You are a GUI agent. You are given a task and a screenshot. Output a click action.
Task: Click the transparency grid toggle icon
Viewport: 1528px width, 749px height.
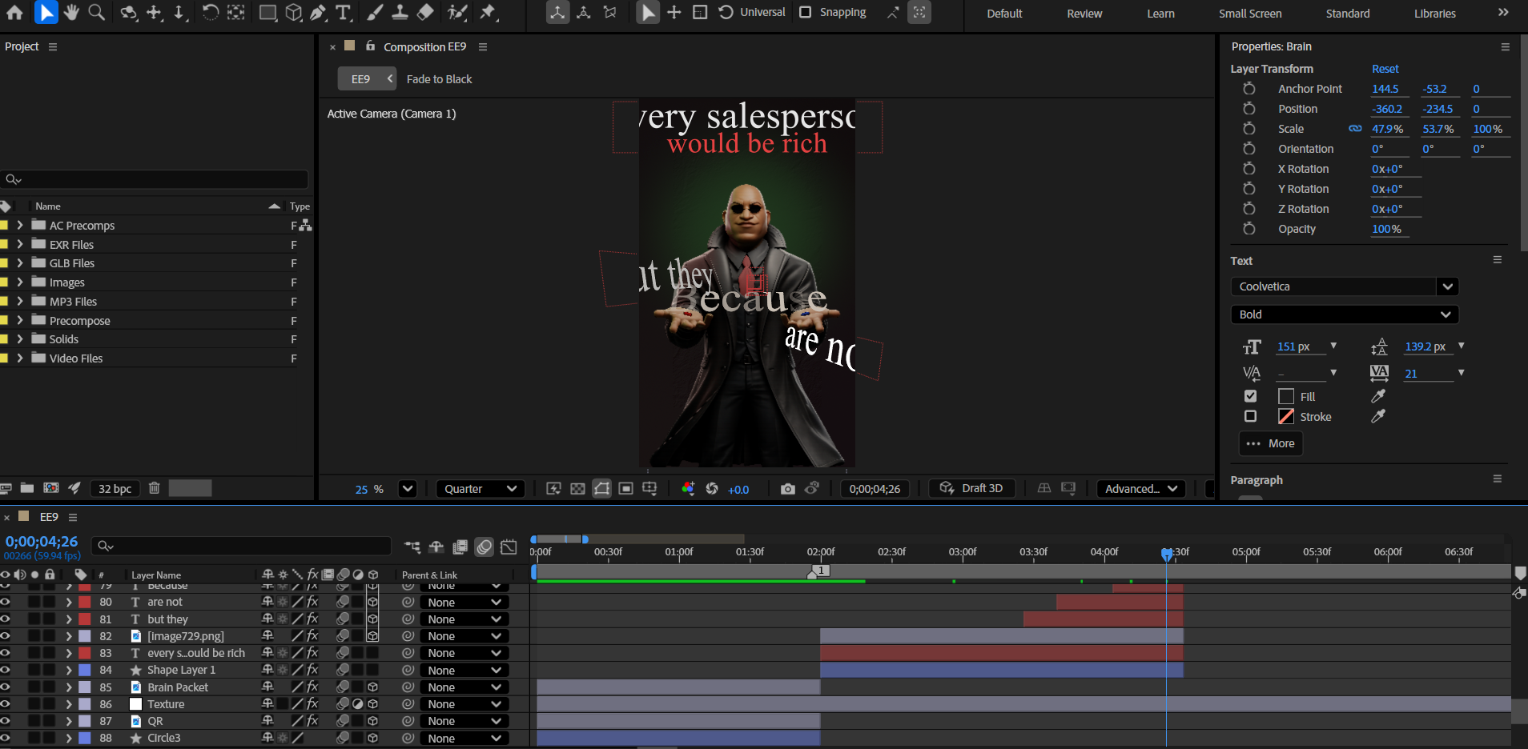pos(577,489)
